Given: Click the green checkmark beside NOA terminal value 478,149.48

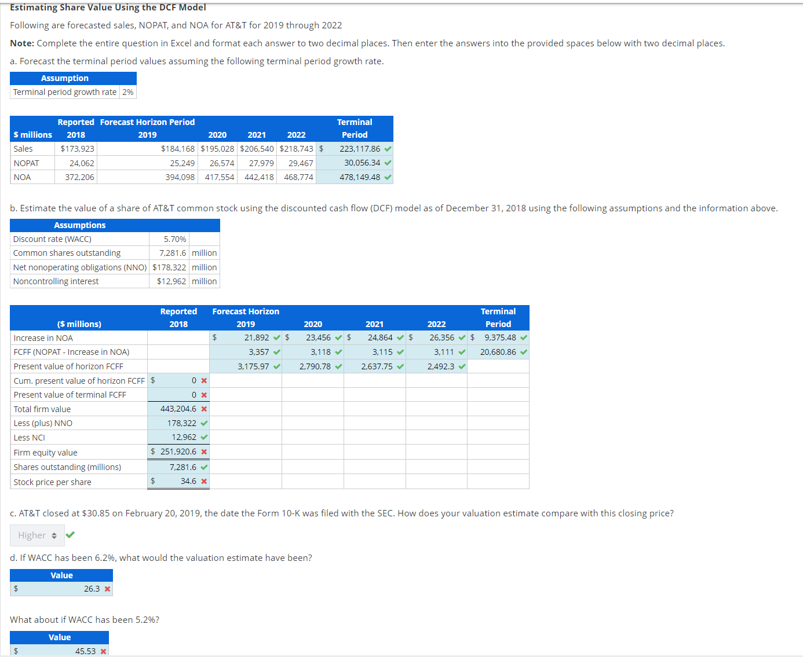Looking at the screenshot, I should coord(388,177).
